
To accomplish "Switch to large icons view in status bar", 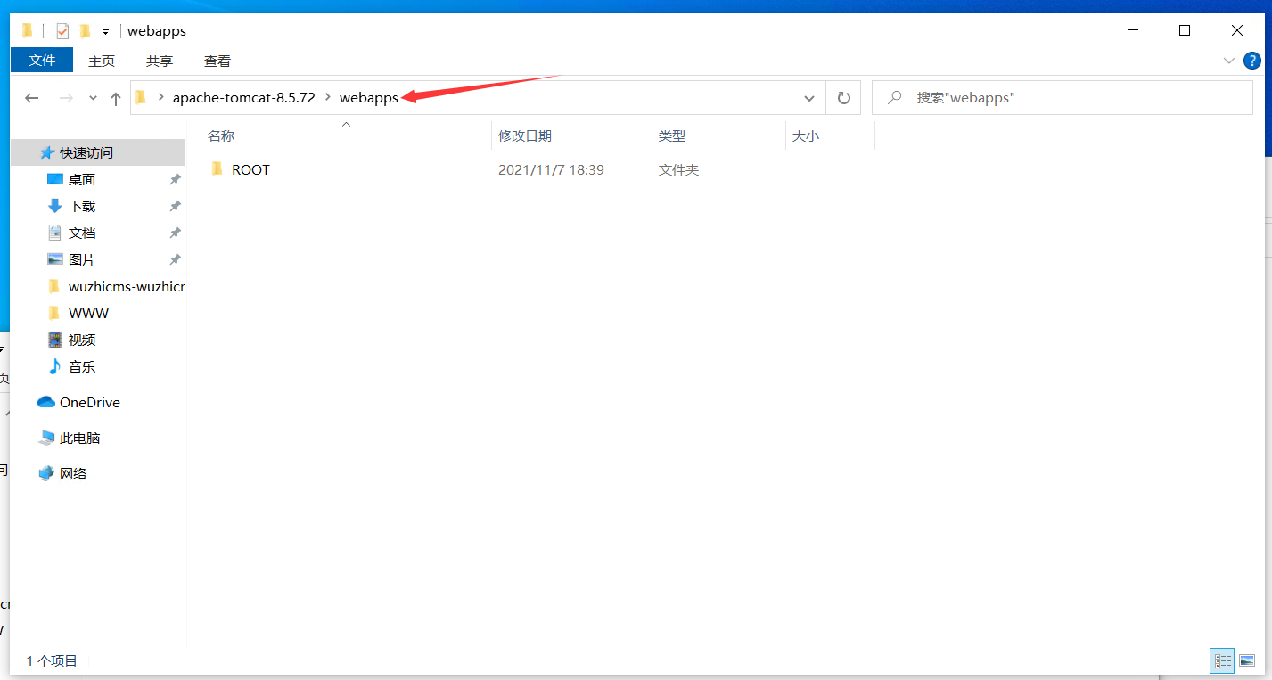I will pyautogui.click(x=1246, y=660).
